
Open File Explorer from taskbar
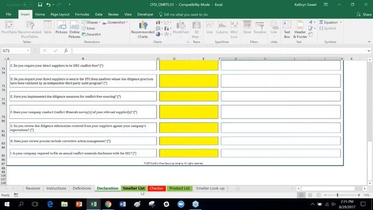(x=65, y=204)
